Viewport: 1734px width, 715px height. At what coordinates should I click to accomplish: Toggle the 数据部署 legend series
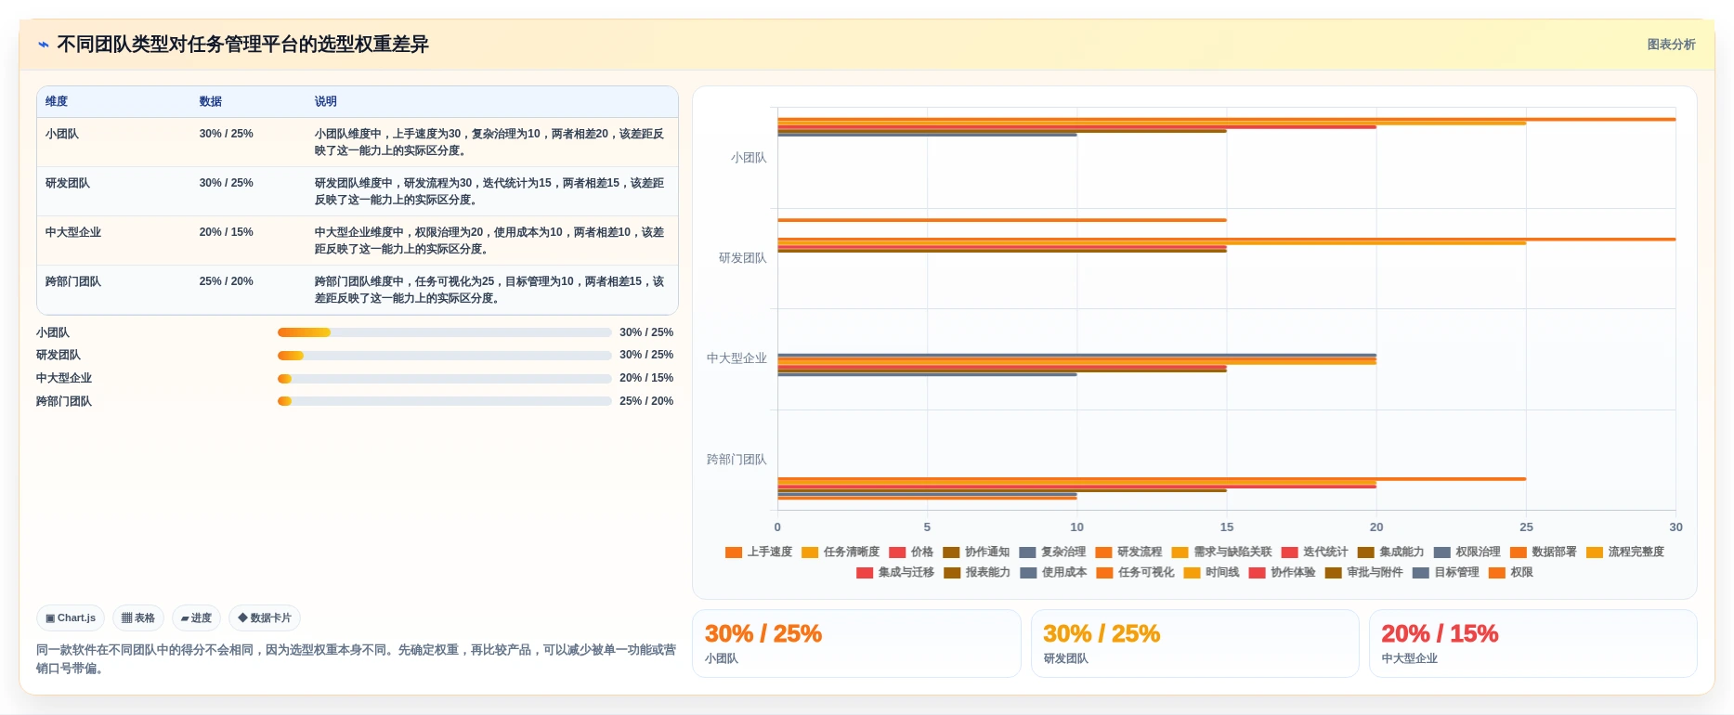(x=1543, y=552)
